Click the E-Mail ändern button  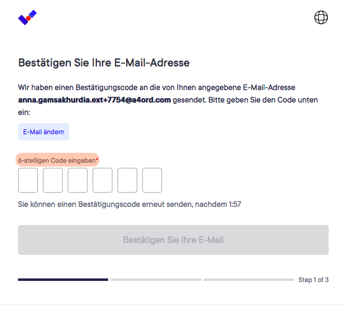(43, 132)
